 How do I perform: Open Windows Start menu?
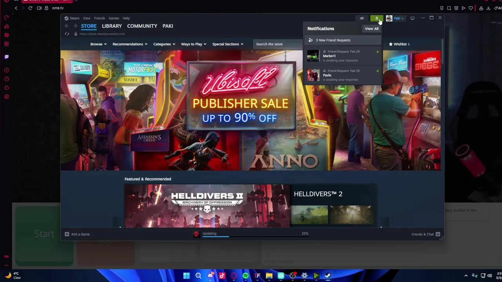tap(187, 276)
